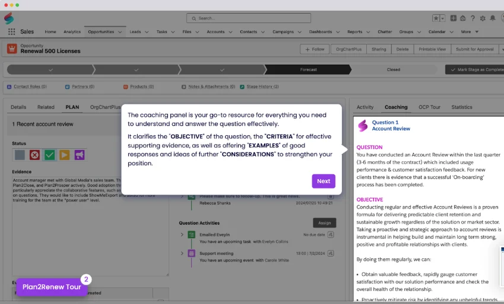Click Next in the coaching tooltip

(324, 181)
